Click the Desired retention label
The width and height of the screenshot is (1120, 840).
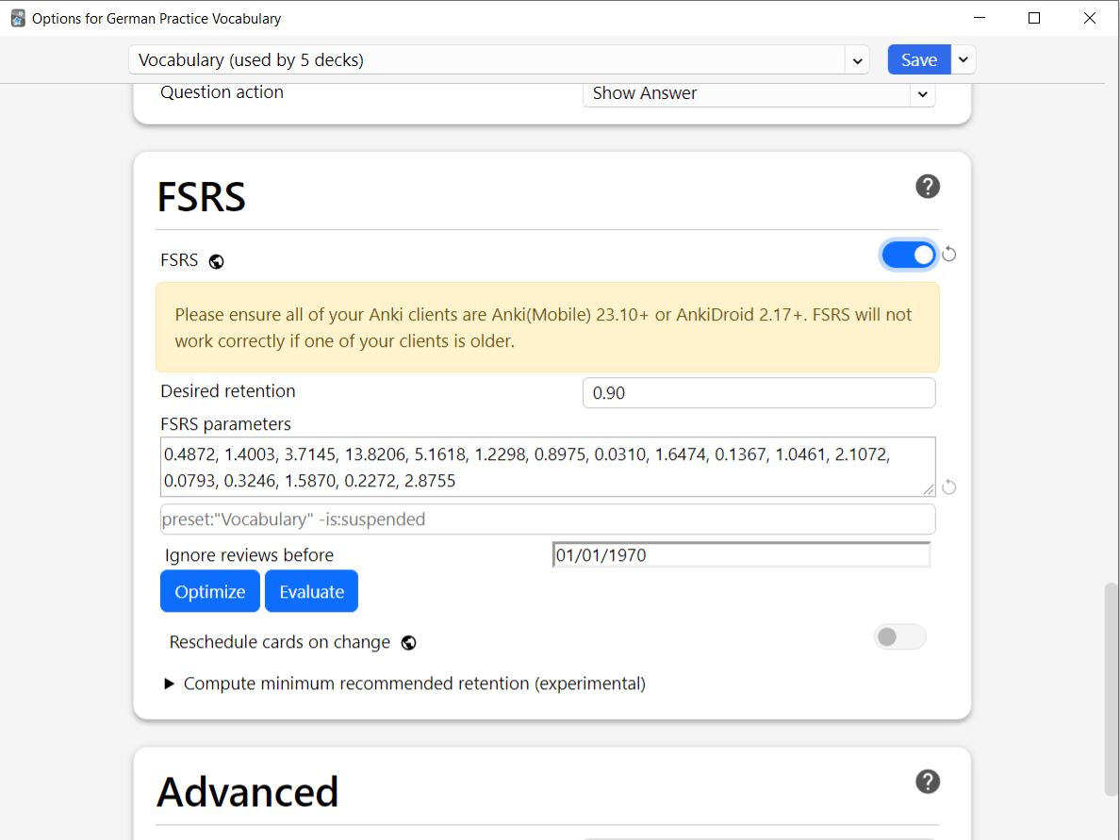coord(228,391)
